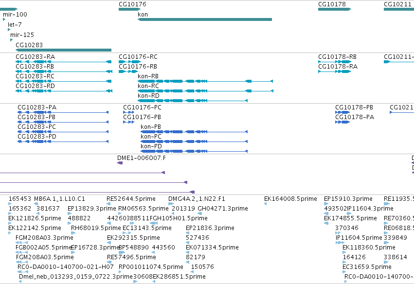
Task: Click the mir-100 label
Action: (x=15, y=15)
